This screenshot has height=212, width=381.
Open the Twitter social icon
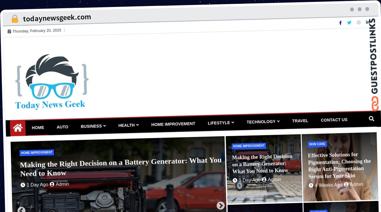(349, 22)
